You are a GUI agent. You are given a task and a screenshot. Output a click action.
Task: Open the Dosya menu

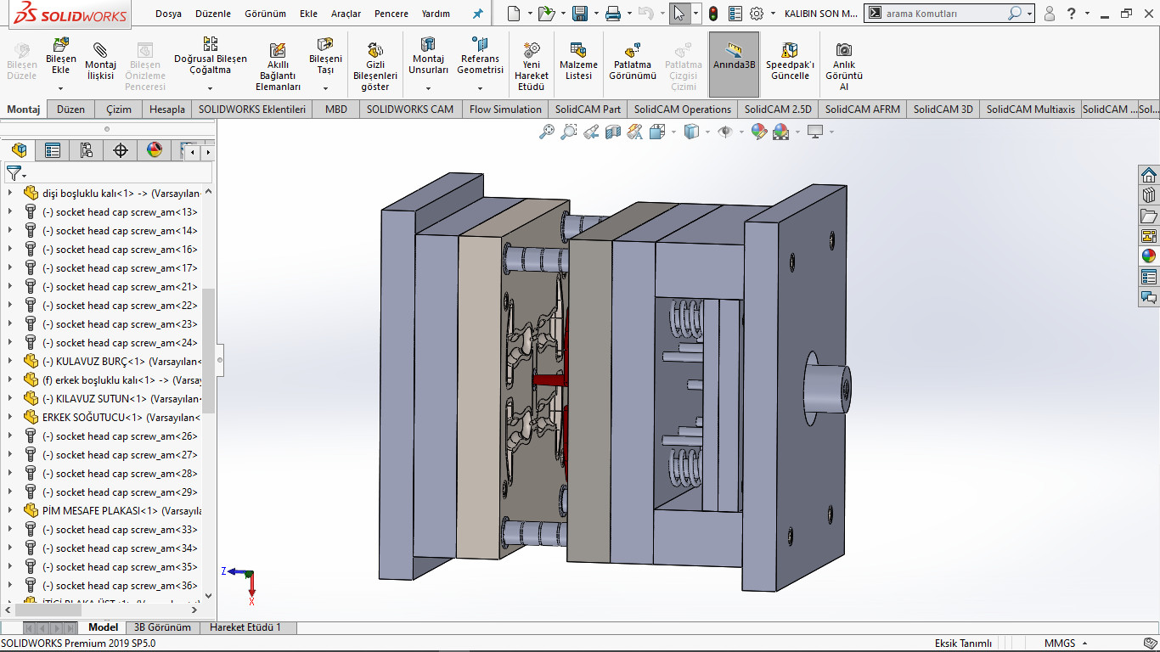coord(168,14)
